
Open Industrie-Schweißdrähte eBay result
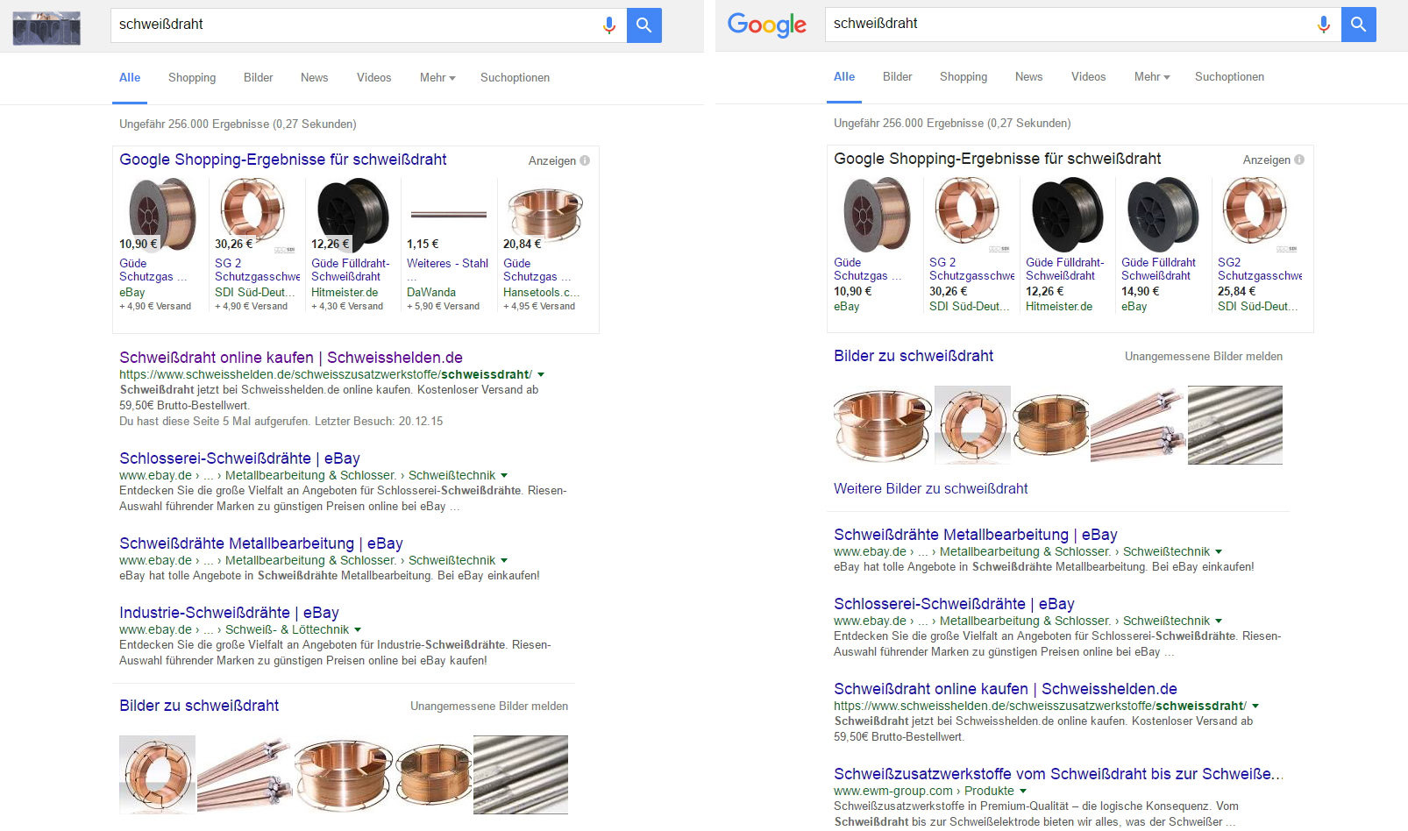(229, 613)
